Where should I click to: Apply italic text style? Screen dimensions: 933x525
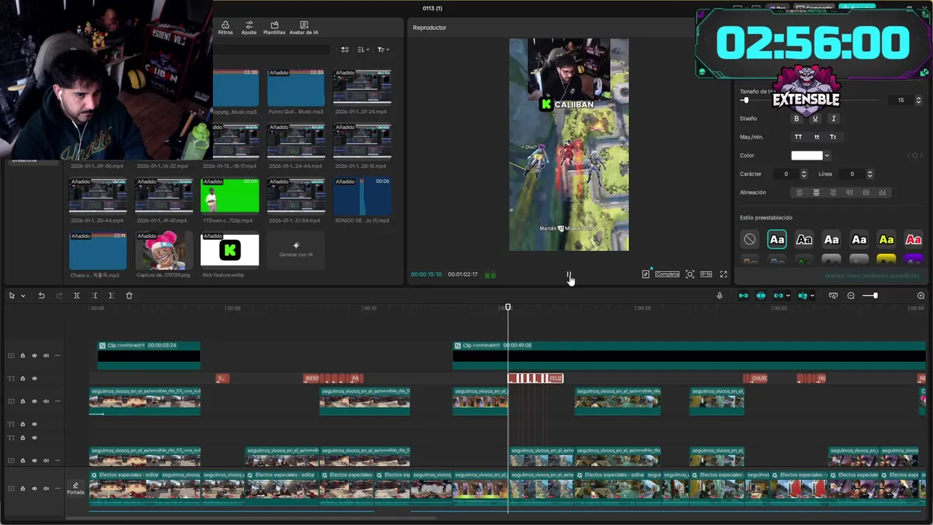tap(833, 118)
